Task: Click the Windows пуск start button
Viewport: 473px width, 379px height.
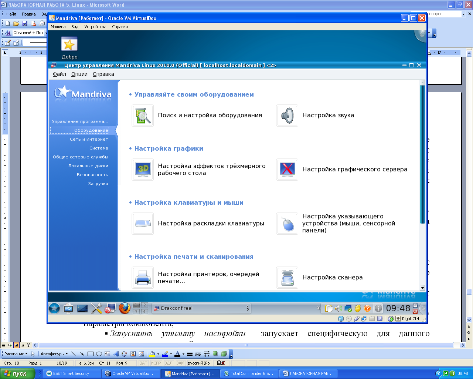Action: [17, 373]
